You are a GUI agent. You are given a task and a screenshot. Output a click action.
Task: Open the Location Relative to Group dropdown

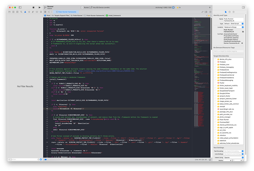click(233, 27)
